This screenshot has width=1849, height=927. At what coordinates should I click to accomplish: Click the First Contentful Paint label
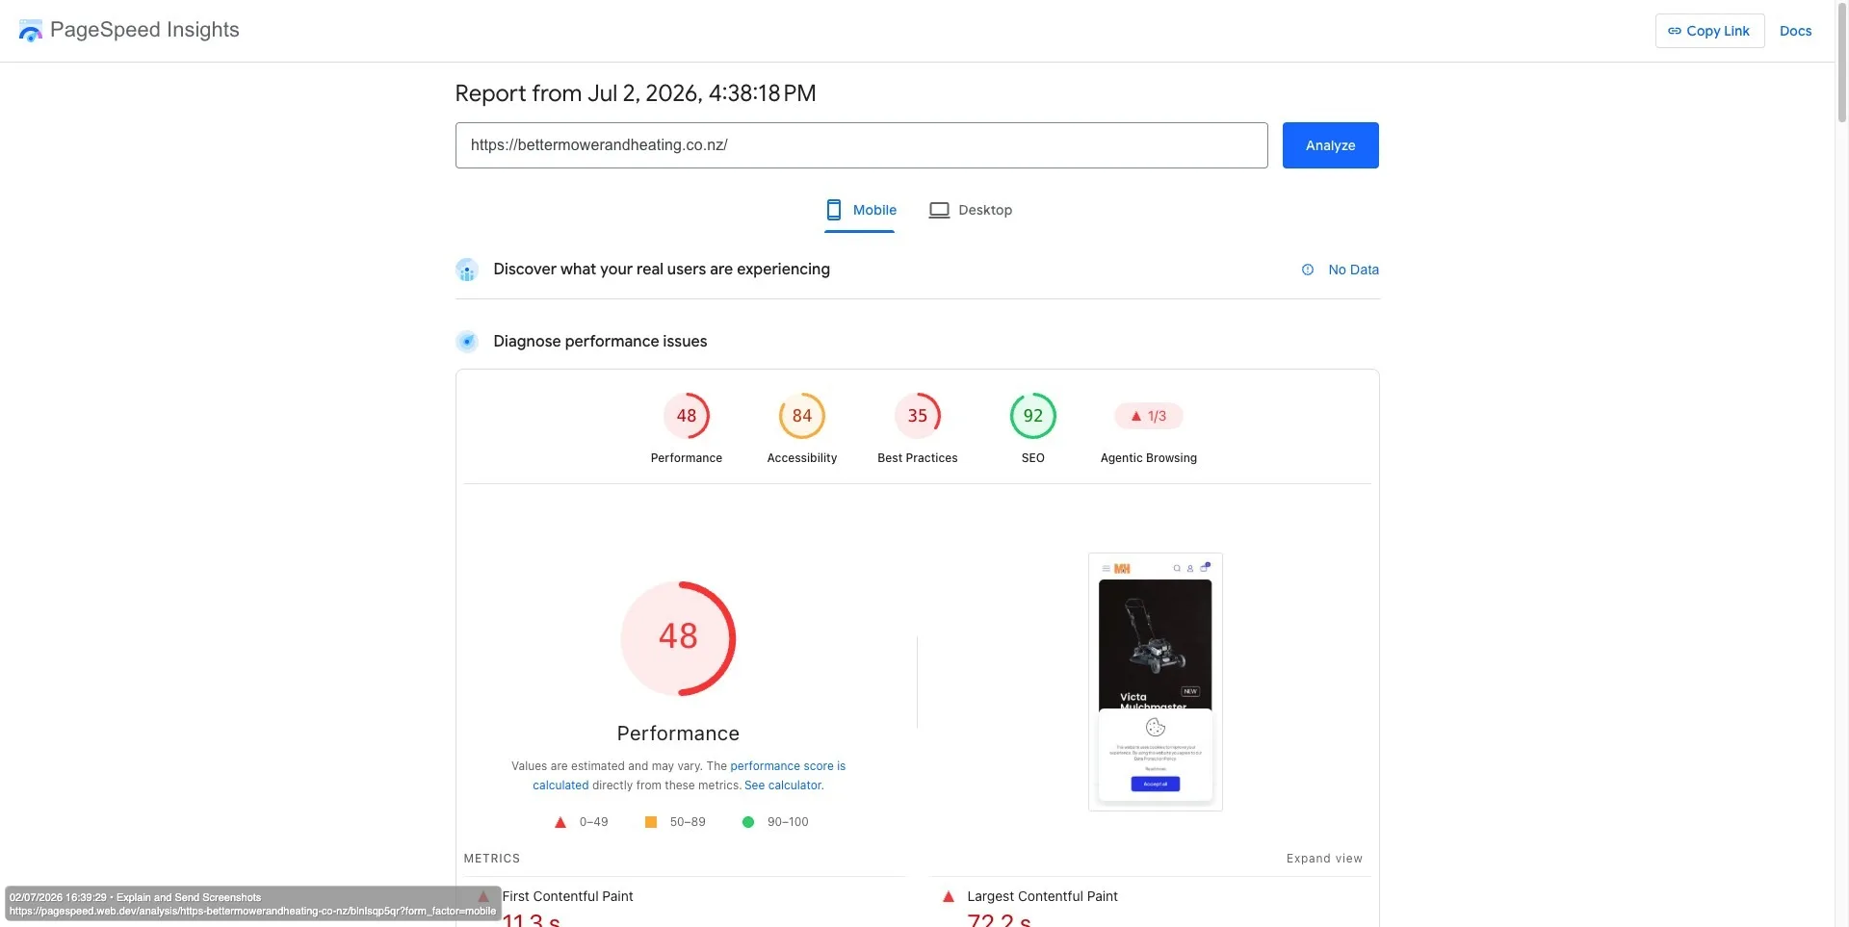tap(567, 896)
